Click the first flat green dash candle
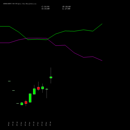This screenshot has width=130, height=130. pos(9,81)
